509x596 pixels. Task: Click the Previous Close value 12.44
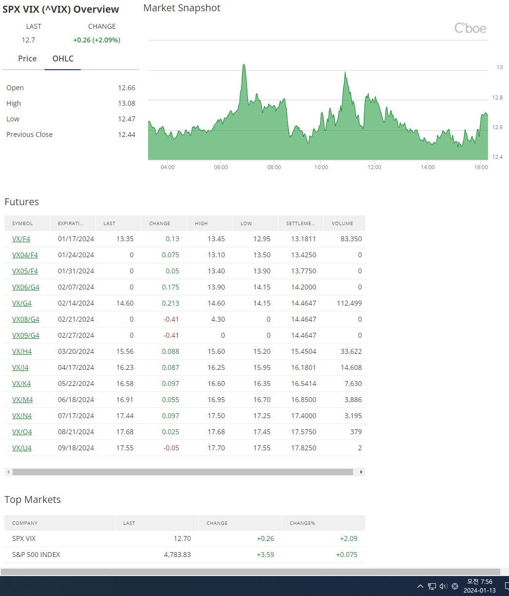(127, 135)
